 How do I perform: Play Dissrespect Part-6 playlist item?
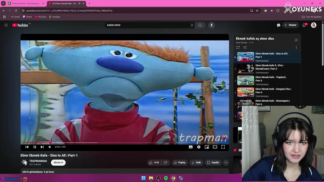point(267,102)
